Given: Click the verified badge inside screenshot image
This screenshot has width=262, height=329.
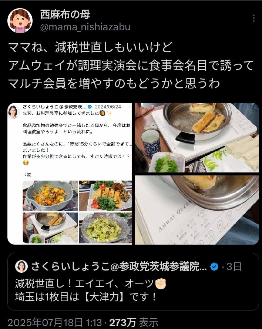Looking at the screenshot, I should pyautogui.click(x=90, y=107).
